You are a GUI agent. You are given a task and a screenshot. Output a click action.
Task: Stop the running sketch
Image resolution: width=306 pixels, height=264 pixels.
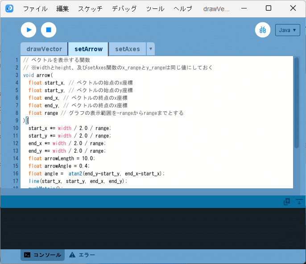[48, 30]
